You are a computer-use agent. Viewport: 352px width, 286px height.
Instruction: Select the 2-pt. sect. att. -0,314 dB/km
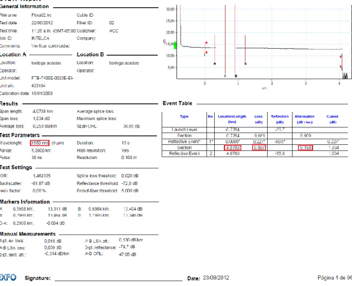pos(57,254)
